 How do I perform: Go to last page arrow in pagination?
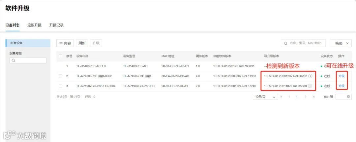[x=313, y=97]
